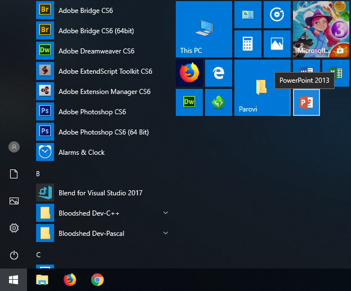Select the Adobe Photoshop CS6 label
The width and height of the screenshot is (351, 291).
pyautogui.click(x=92, y=112)
